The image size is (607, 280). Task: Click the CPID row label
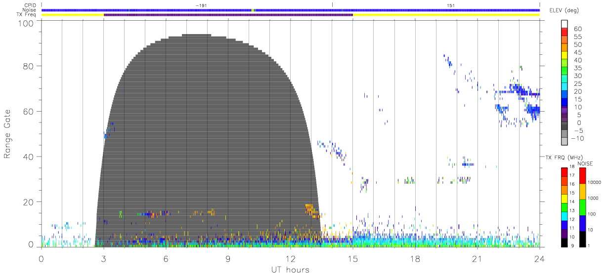(x=30, y=5)
